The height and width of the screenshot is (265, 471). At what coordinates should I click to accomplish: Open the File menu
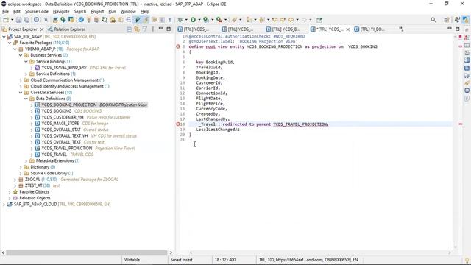(x=5, y=12)
